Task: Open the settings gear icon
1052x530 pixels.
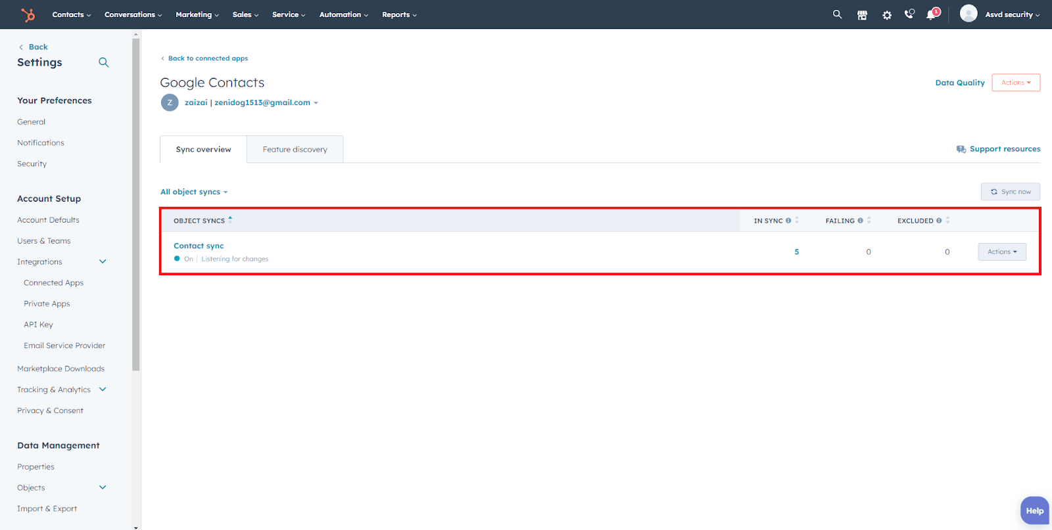Action: point(887,14)
